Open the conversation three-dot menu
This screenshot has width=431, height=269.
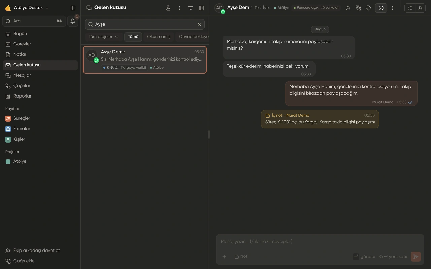393,8
